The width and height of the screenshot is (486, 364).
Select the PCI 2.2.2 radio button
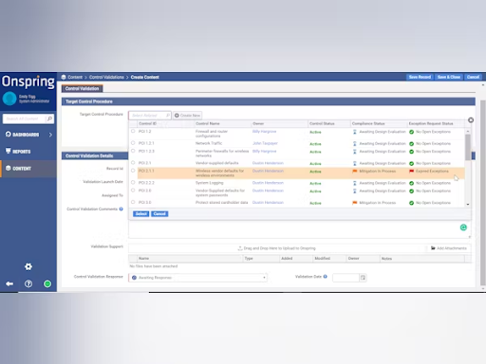133,182
